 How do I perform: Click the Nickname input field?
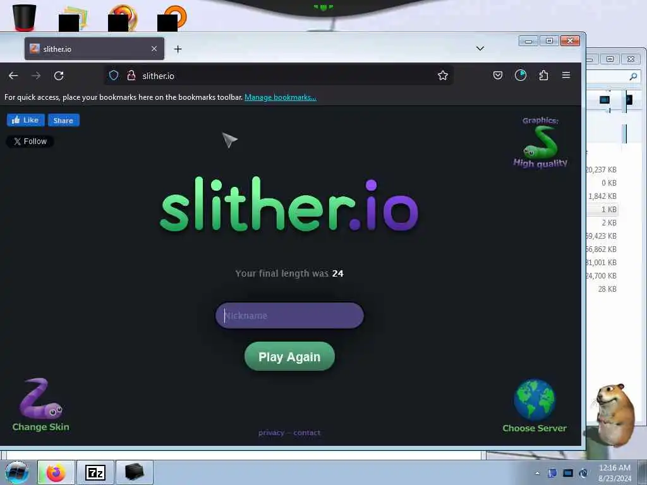tap(289, 316)
